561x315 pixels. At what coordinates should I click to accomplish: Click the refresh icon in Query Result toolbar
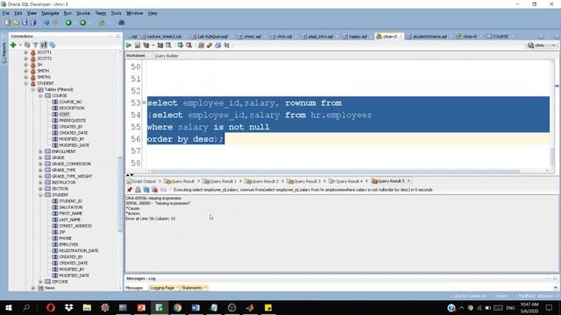[x=146, y=190]
